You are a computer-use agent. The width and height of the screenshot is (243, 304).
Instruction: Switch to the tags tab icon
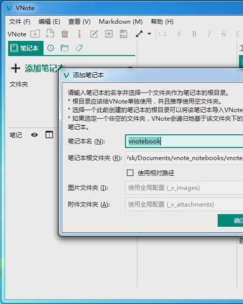tap(79, 48)
